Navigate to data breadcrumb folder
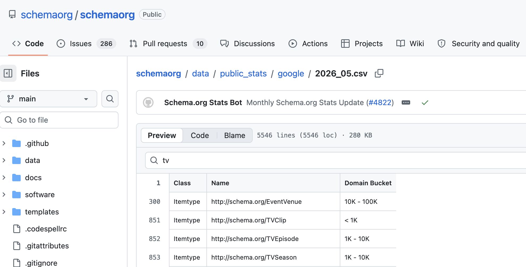 201,74
